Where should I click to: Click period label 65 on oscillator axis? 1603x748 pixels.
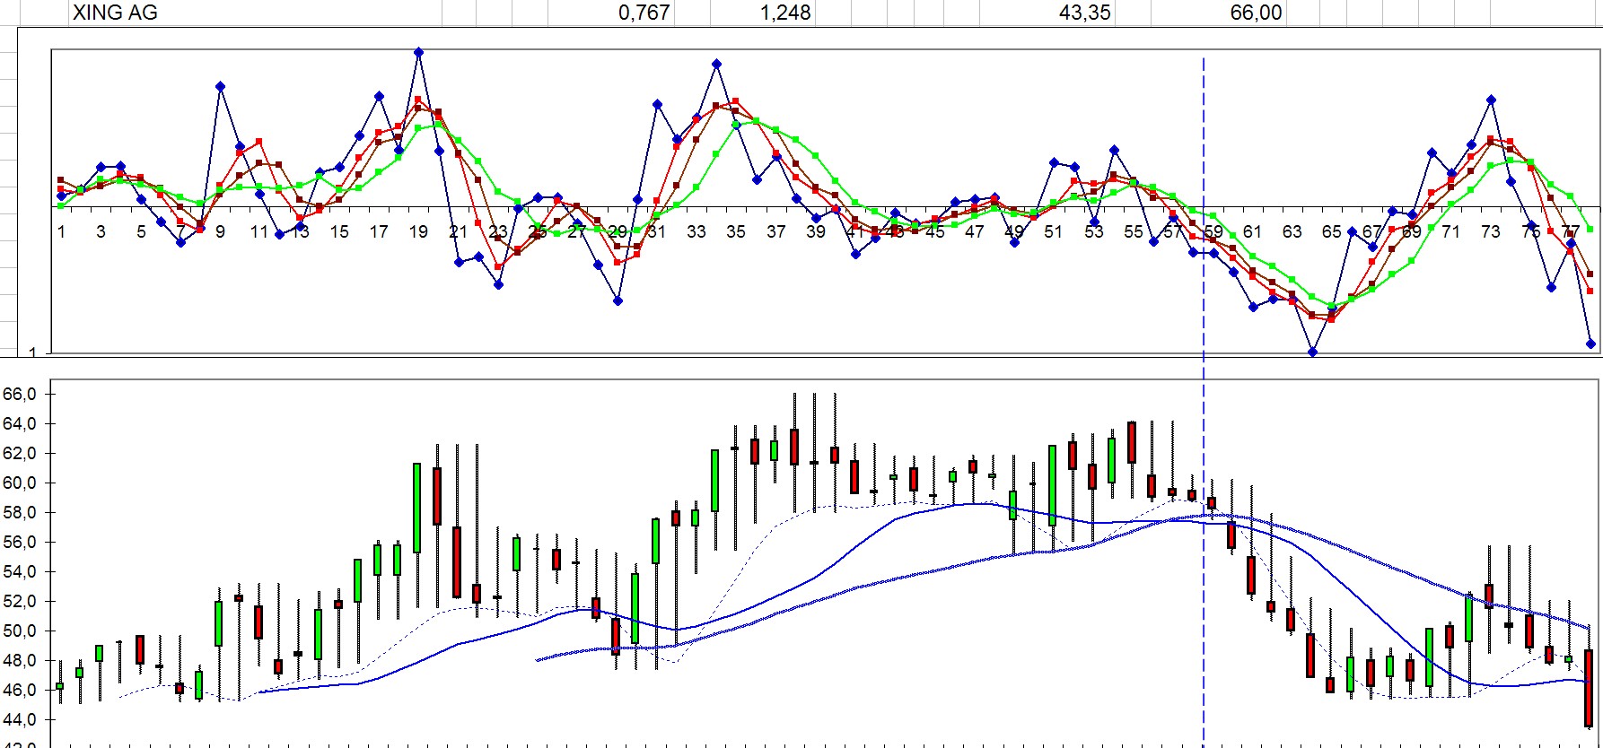(1332, 231)
